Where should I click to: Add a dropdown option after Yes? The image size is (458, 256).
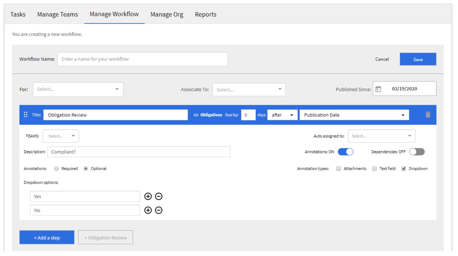click(148, 196)
